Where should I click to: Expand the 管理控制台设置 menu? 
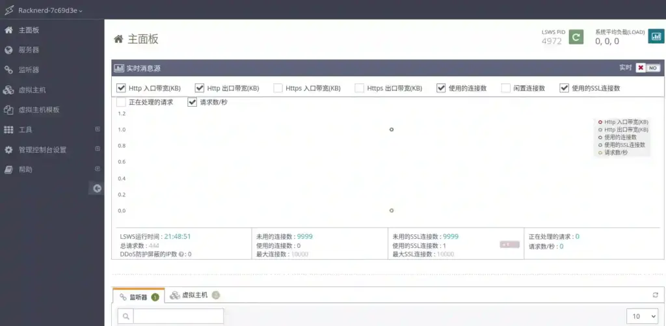coord(97,149)
